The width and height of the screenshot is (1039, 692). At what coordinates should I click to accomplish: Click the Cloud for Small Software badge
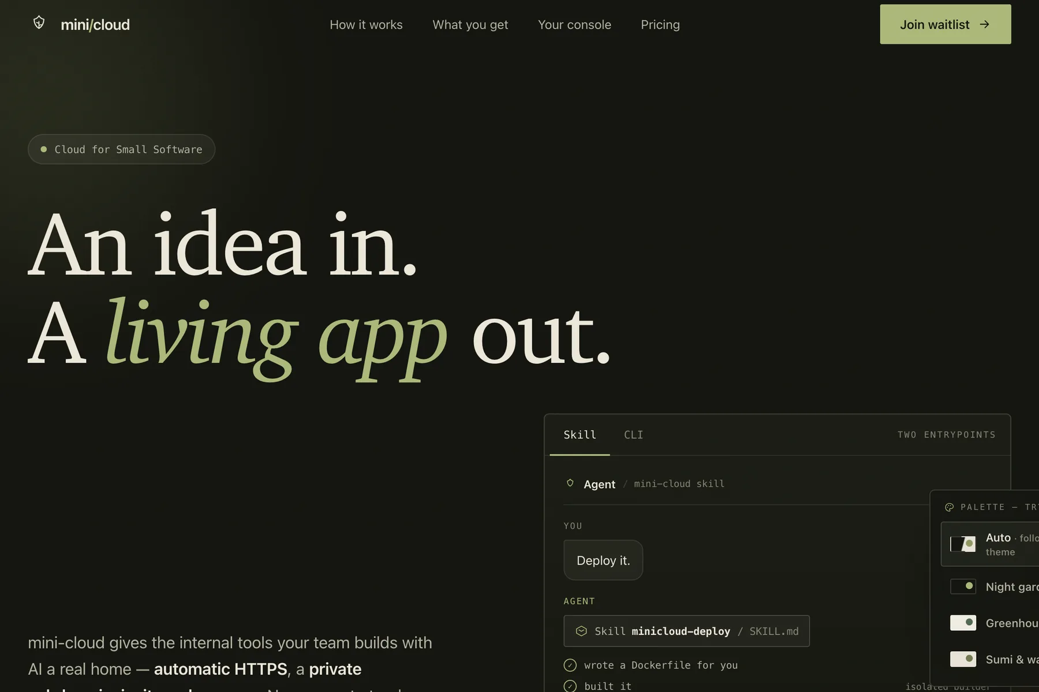[x=121, y=149]
